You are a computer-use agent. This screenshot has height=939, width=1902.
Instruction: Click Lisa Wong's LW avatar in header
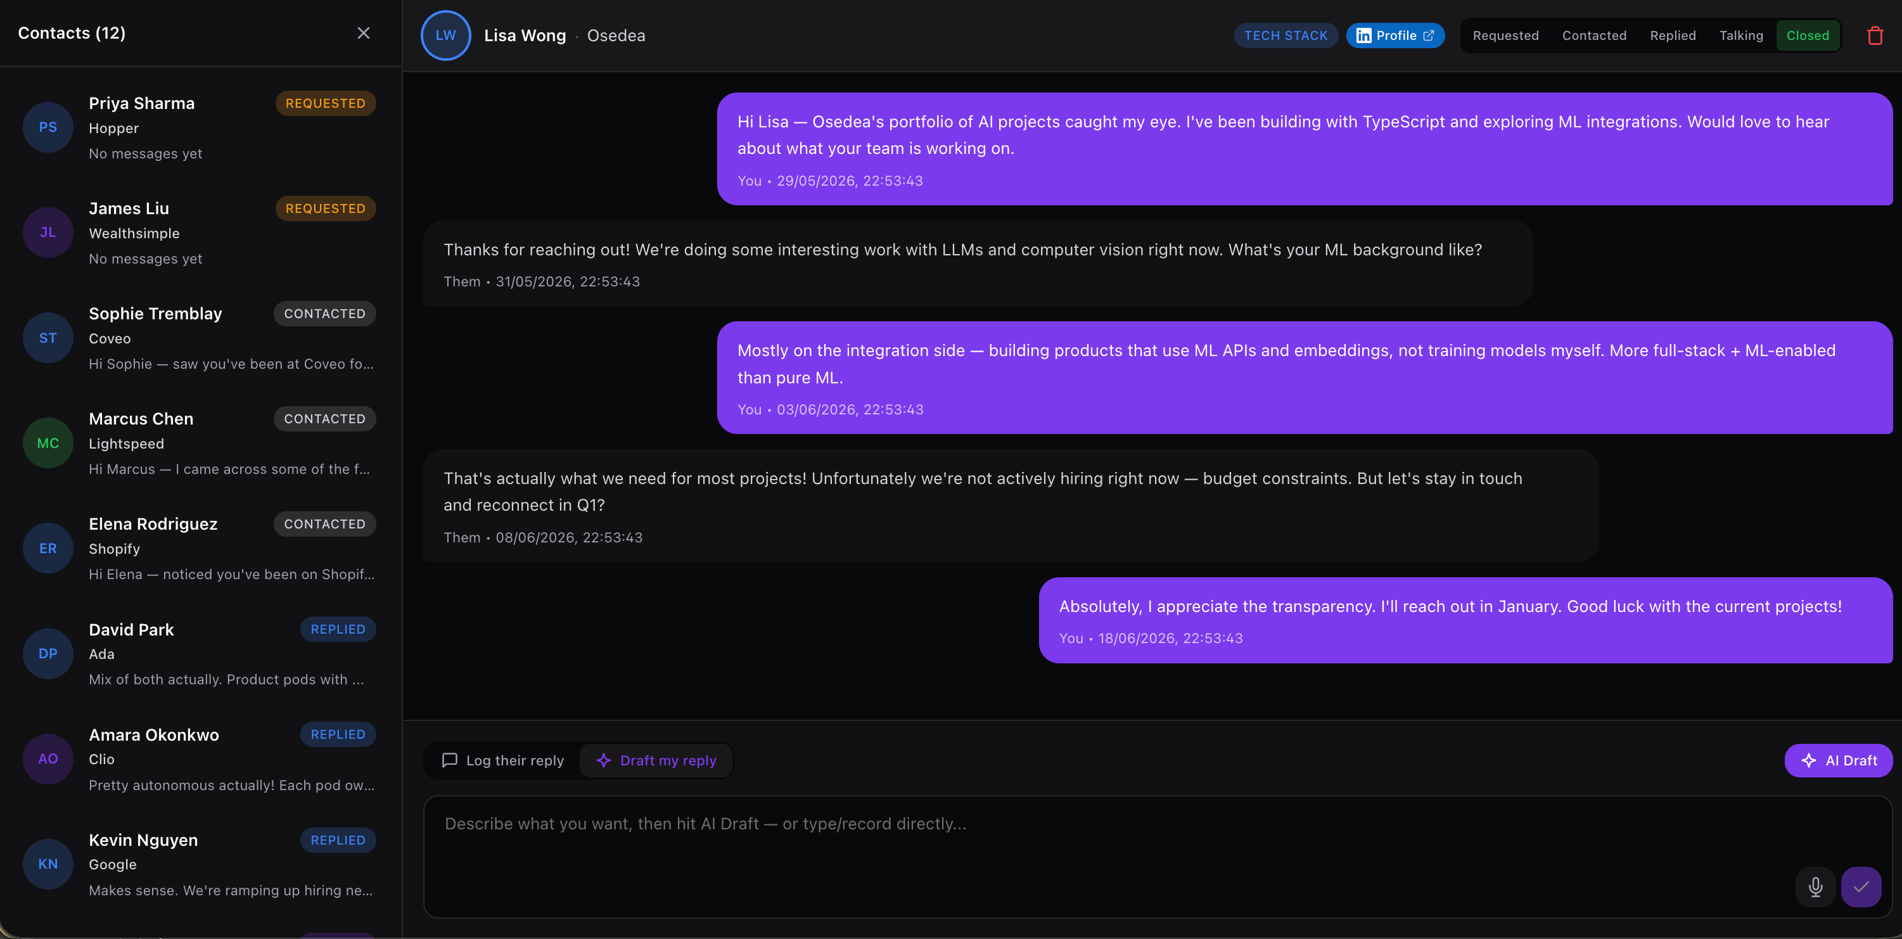point(445,35)
